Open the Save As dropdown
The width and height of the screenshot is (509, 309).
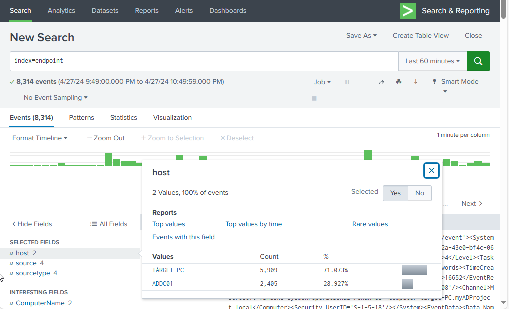coord(361,36)
